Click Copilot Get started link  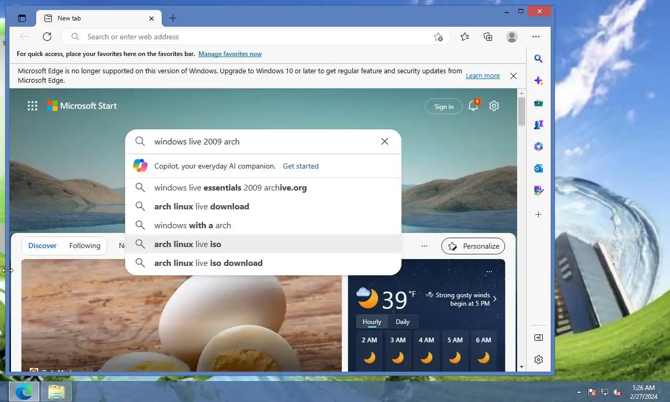[300, 166]
